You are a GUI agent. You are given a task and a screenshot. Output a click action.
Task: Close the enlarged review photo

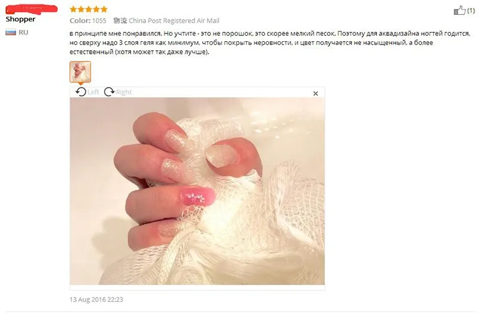[x=316, y=94]
